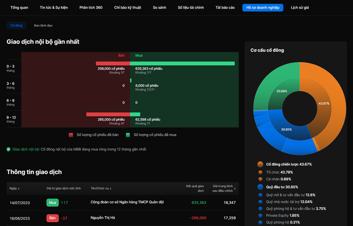Click the green check icon beside Giao dịch nội bộ

click(x=9, y=149)
